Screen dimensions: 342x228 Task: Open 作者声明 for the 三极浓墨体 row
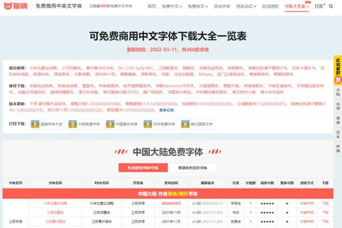click(307, 212)
